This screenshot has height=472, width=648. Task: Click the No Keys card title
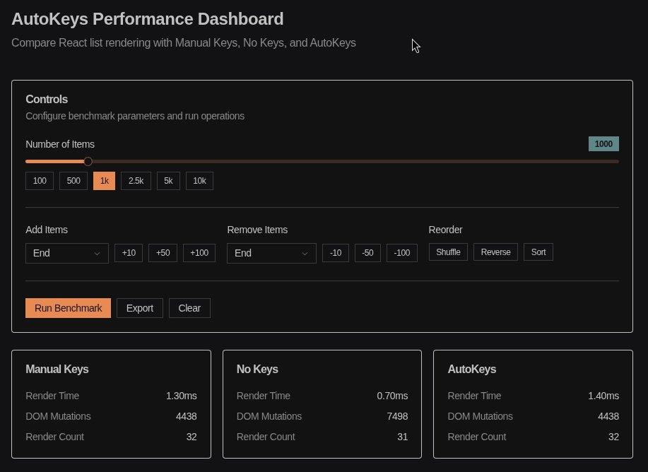point(257,369)
